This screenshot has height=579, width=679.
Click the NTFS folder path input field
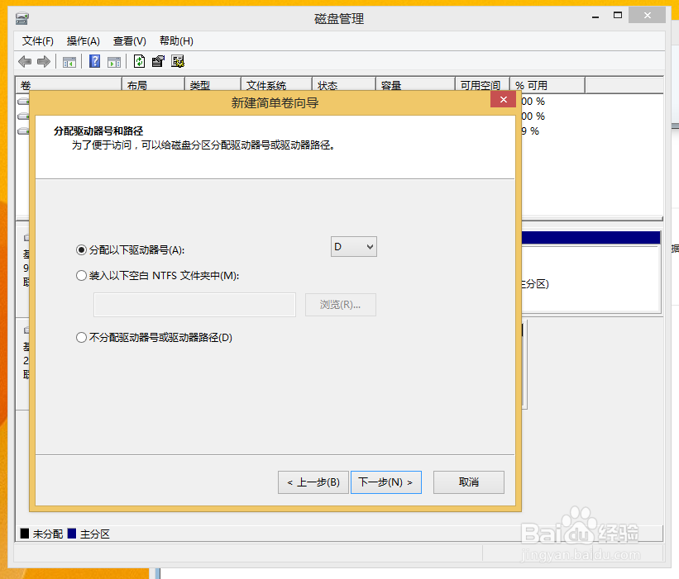194,305
